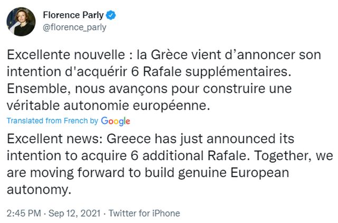Click the word "Grèce" in the French text

click(156, 54)
